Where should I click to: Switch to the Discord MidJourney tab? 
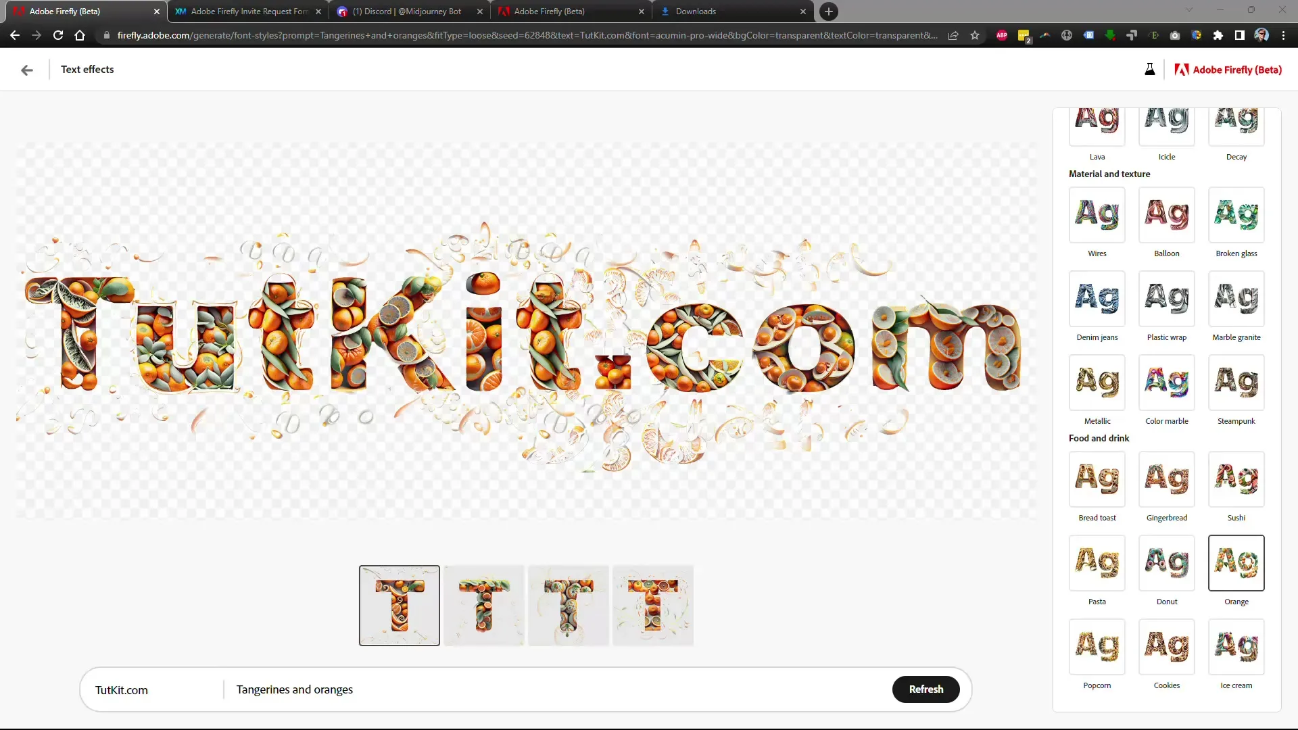click(406, 11)
